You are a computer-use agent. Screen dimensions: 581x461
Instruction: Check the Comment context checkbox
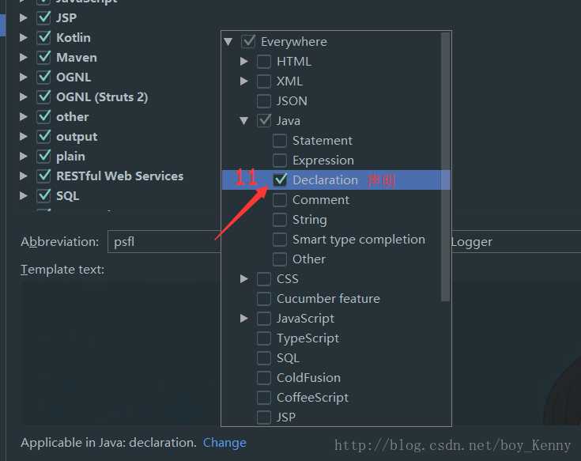tap(280, 200)
